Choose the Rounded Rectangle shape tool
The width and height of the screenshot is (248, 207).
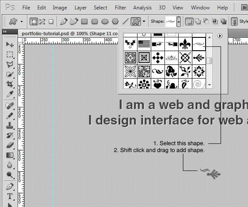[95, 21]
